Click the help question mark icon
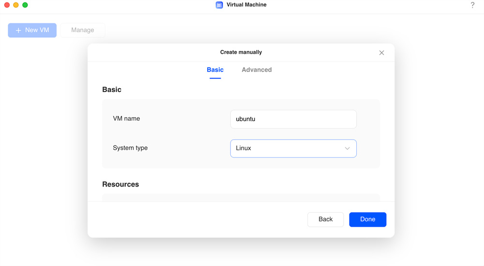This screenshot has width=484, height=266. point(472,5)
